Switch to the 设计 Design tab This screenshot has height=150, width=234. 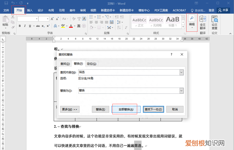click(x=40, y=10)
